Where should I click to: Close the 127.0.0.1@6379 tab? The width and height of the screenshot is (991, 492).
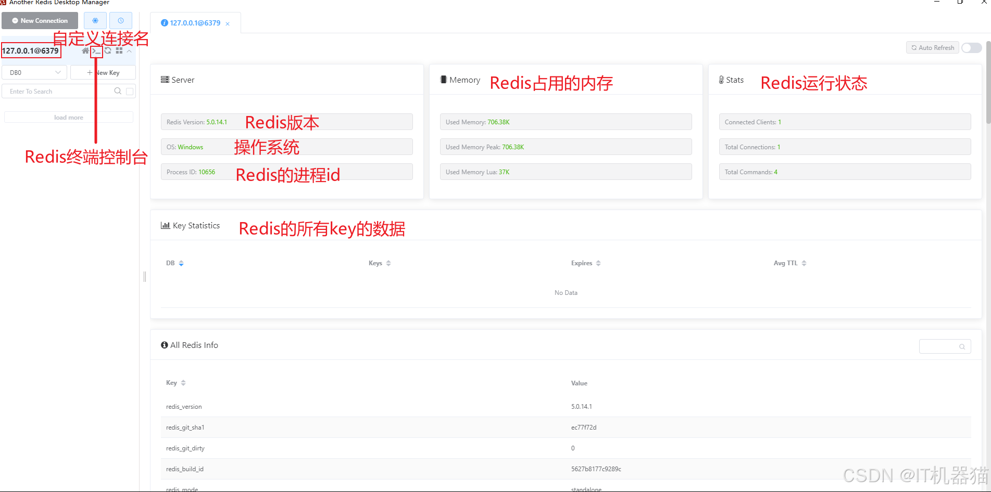228,24
